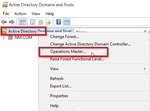Choose Help from context menu
The image size is (150, 111).
94,106
